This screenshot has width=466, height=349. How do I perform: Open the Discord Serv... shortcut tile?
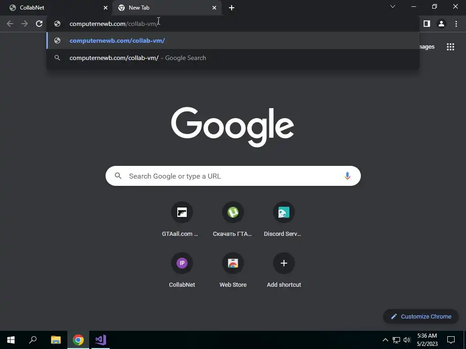pos(284,219)
